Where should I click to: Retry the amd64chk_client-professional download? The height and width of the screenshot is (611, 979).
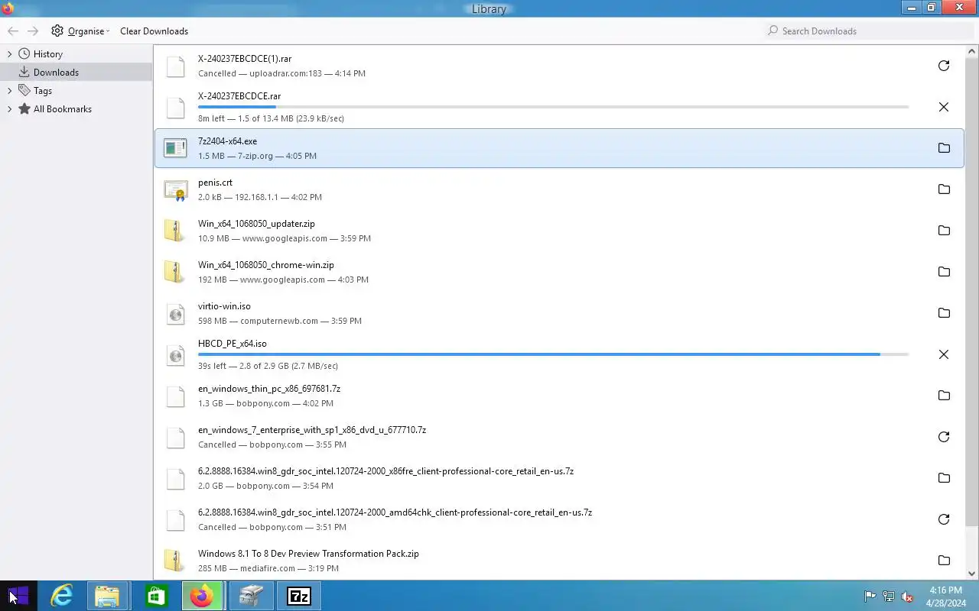[944, 519]
